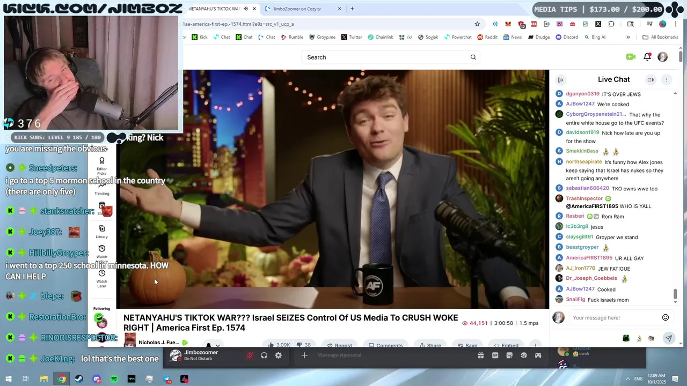Screen dimensions: 687x386
Task: Open the Groyp.me bookmark
Action: pos(323,38)
